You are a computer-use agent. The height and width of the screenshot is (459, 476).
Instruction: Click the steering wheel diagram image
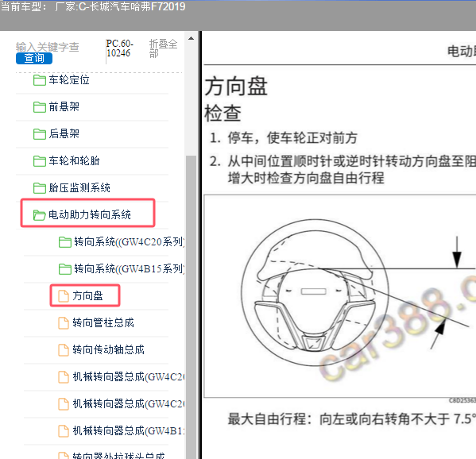tap(340, 296)
